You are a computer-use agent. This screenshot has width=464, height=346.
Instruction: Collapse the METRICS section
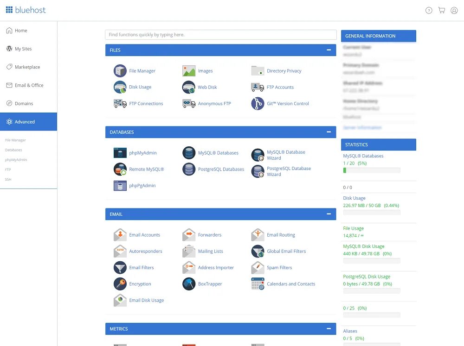pos(330,329)
